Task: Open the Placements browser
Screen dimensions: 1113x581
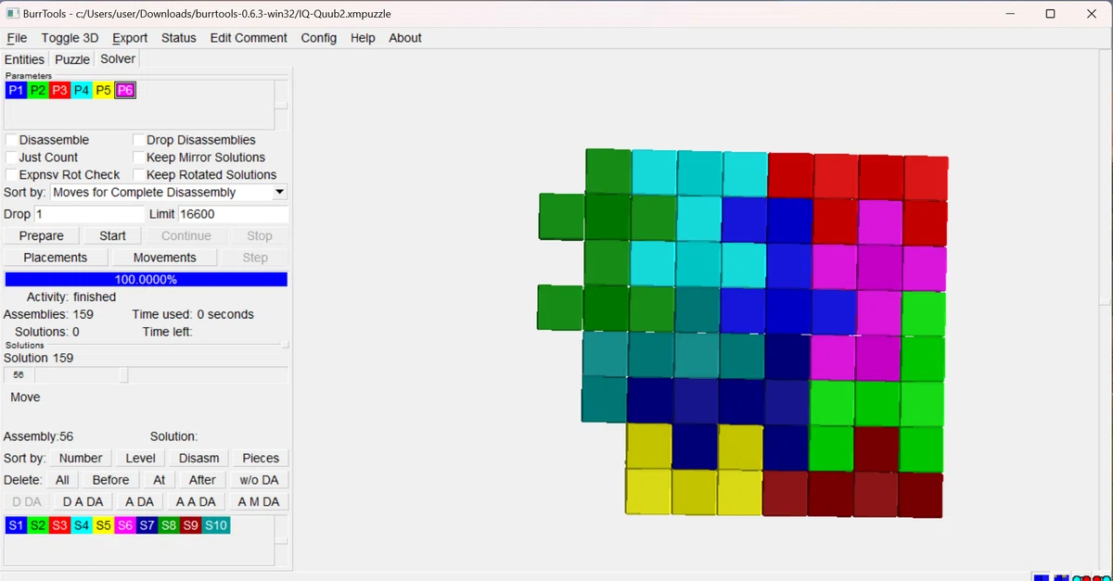Action: pyautogui.click(x=56, y=258)
